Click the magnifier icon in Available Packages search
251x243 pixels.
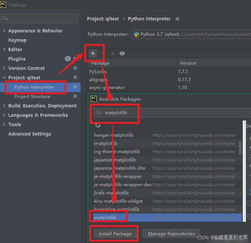pos(99,112)
